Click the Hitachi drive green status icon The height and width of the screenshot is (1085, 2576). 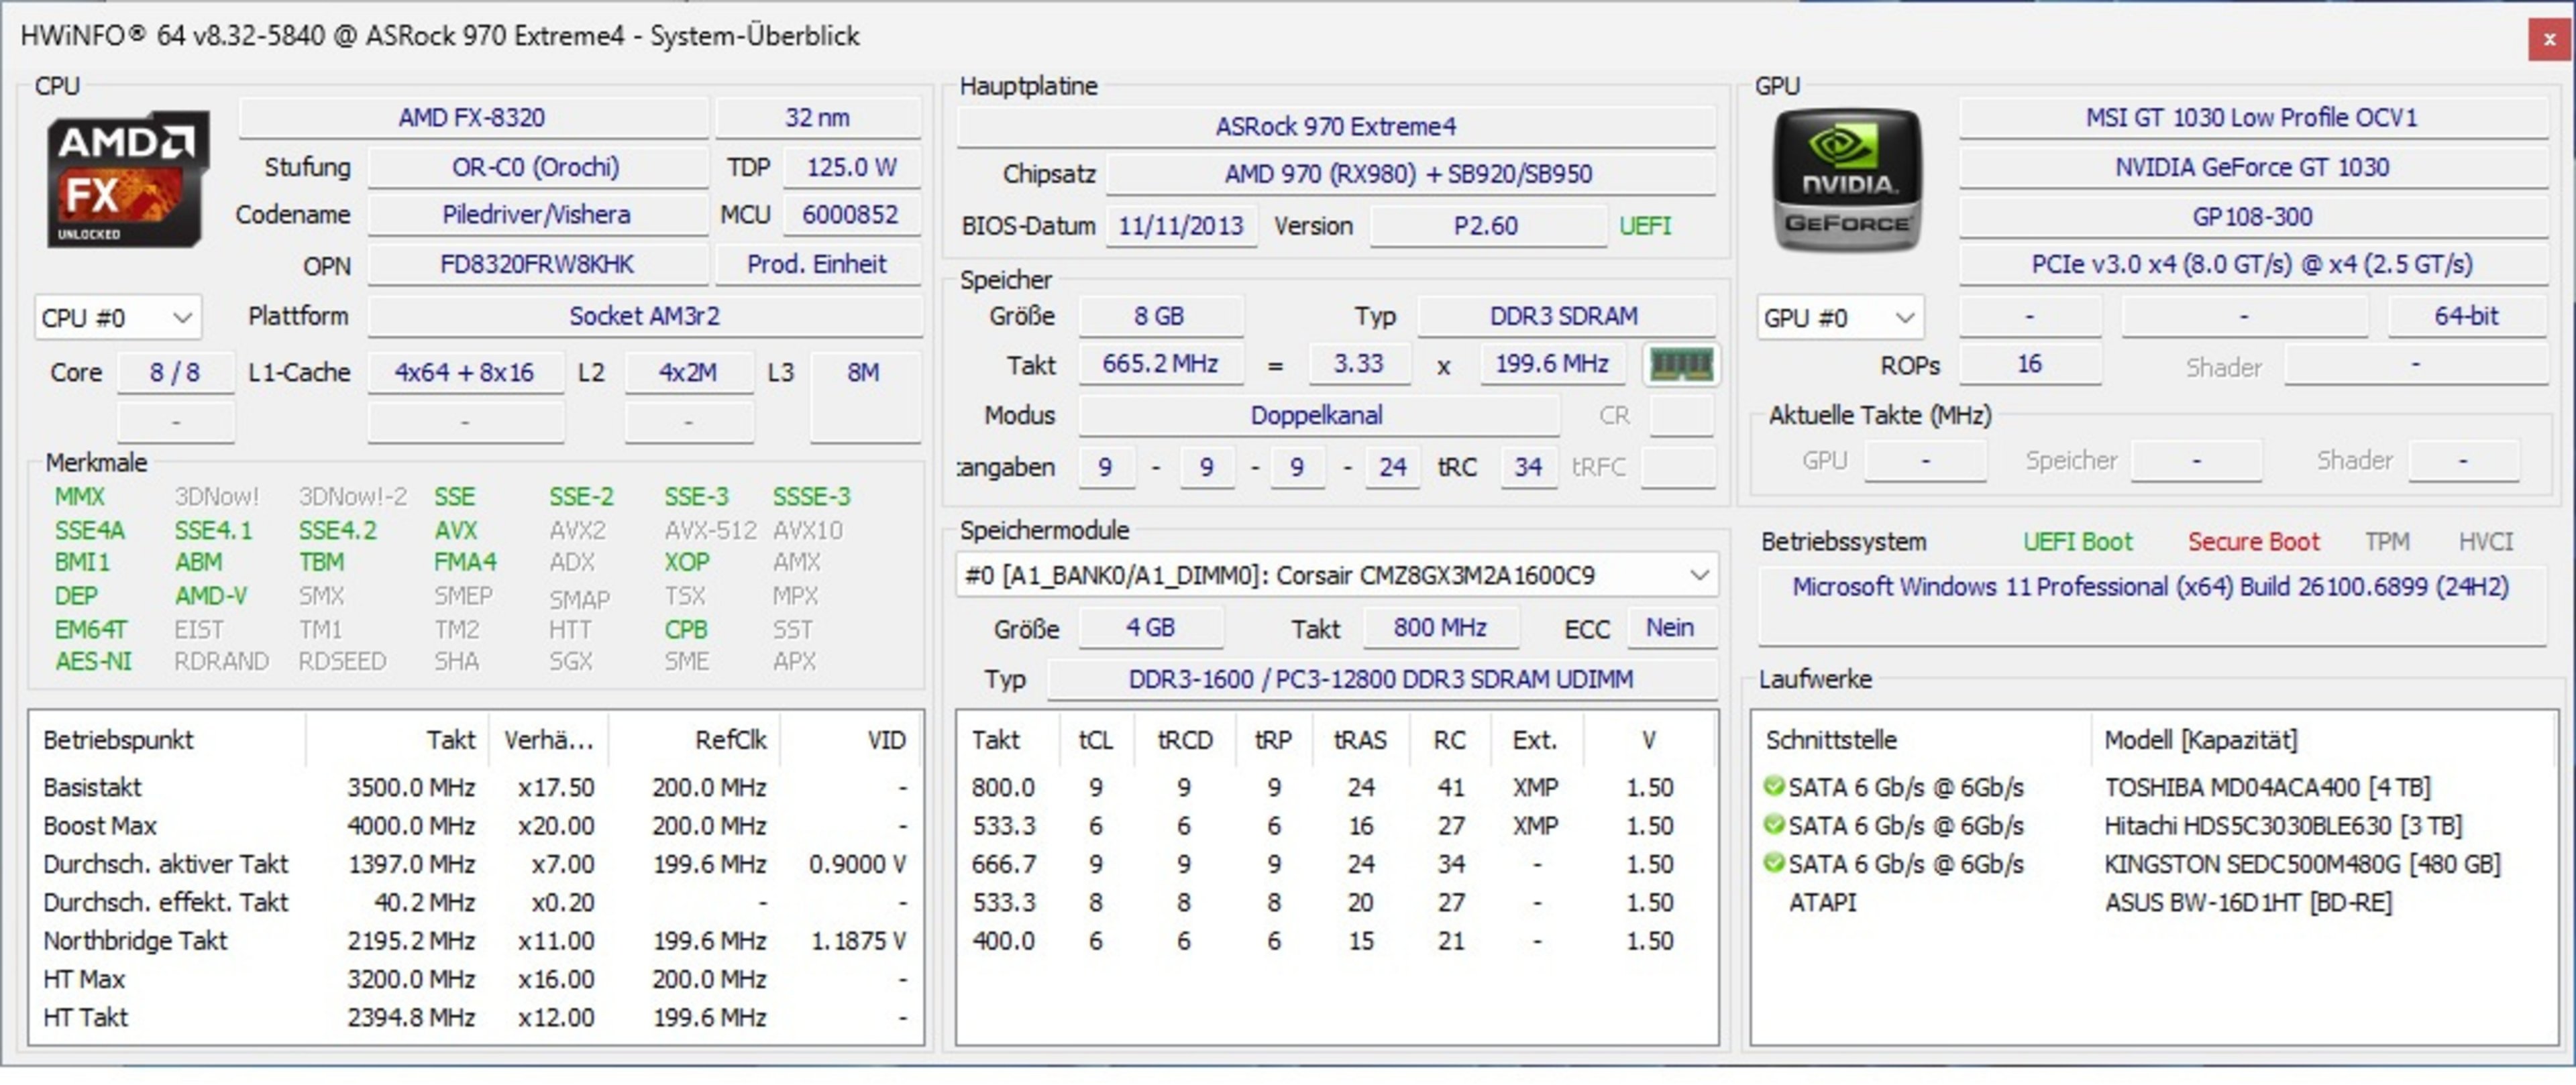[x=1774, y=825]
